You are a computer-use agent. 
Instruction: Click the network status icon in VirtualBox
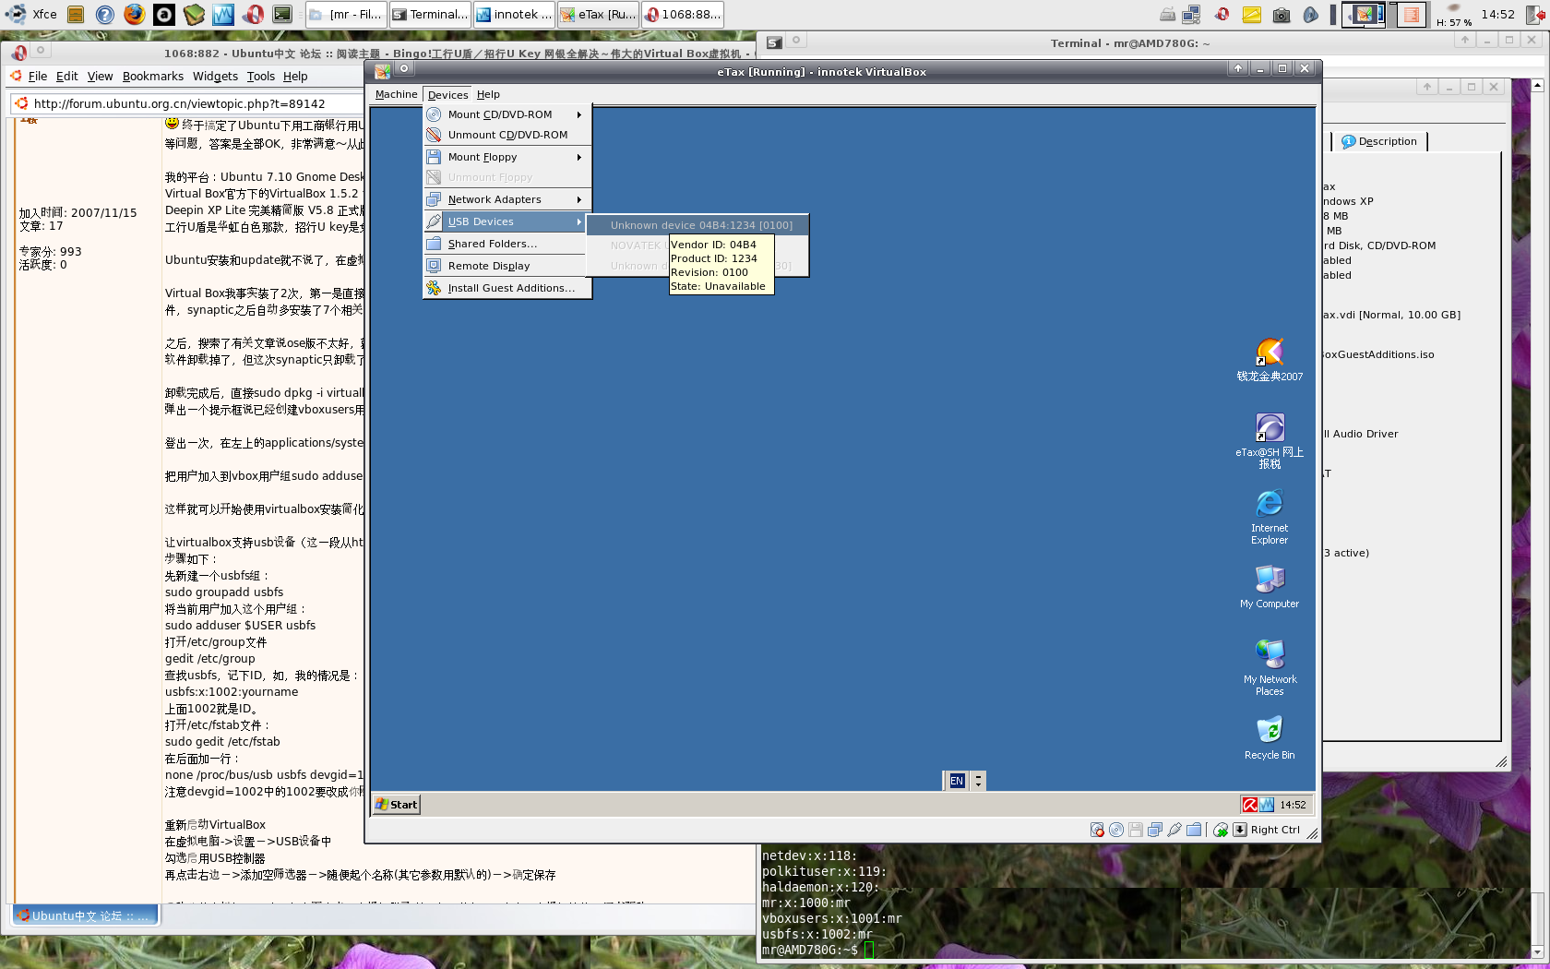click(1155, 830)
